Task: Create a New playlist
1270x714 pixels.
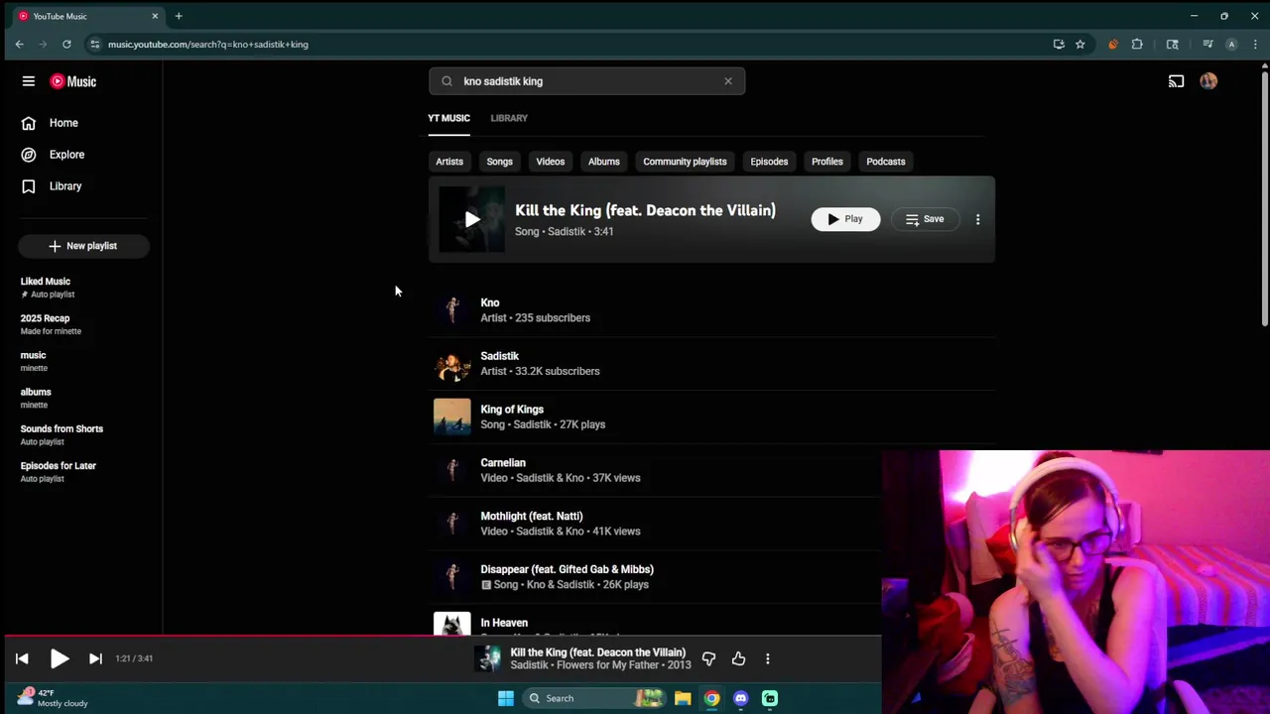Action: click(83, 246)
